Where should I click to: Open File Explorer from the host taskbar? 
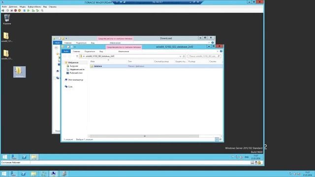click(33, 174)
